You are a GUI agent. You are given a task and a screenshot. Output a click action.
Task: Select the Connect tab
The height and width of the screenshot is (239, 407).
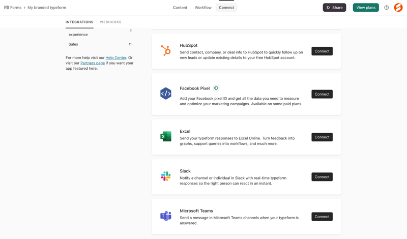[x=226, y=8]
